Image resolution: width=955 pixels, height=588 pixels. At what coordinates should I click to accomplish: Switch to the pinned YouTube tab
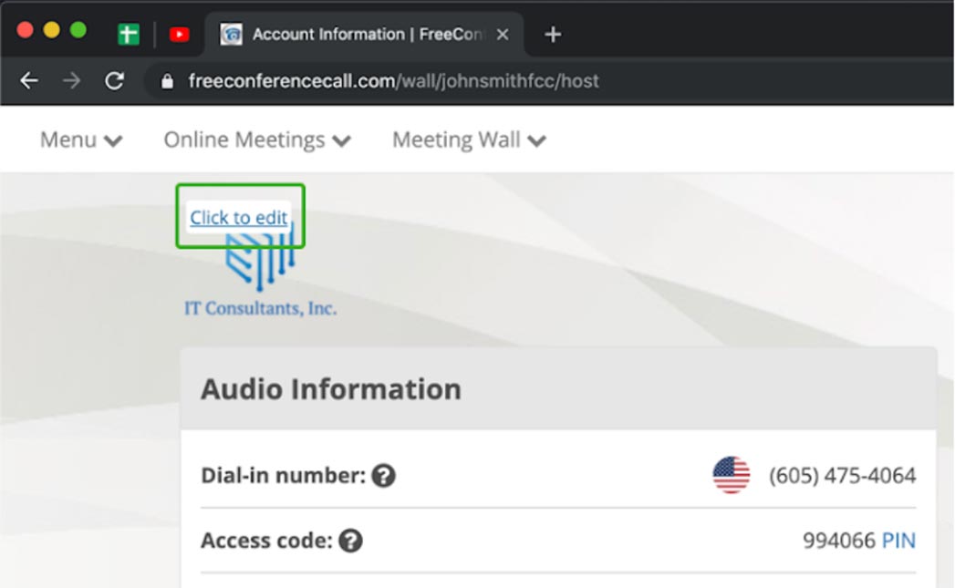180,35
